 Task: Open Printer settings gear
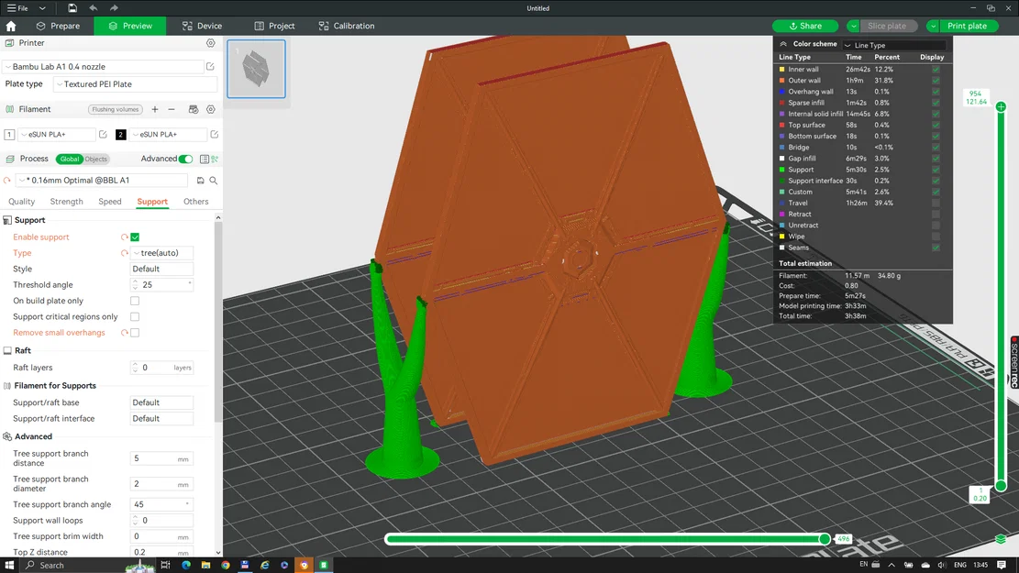211,43
